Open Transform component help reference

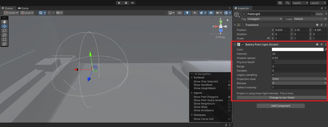[x=317, y=25]
